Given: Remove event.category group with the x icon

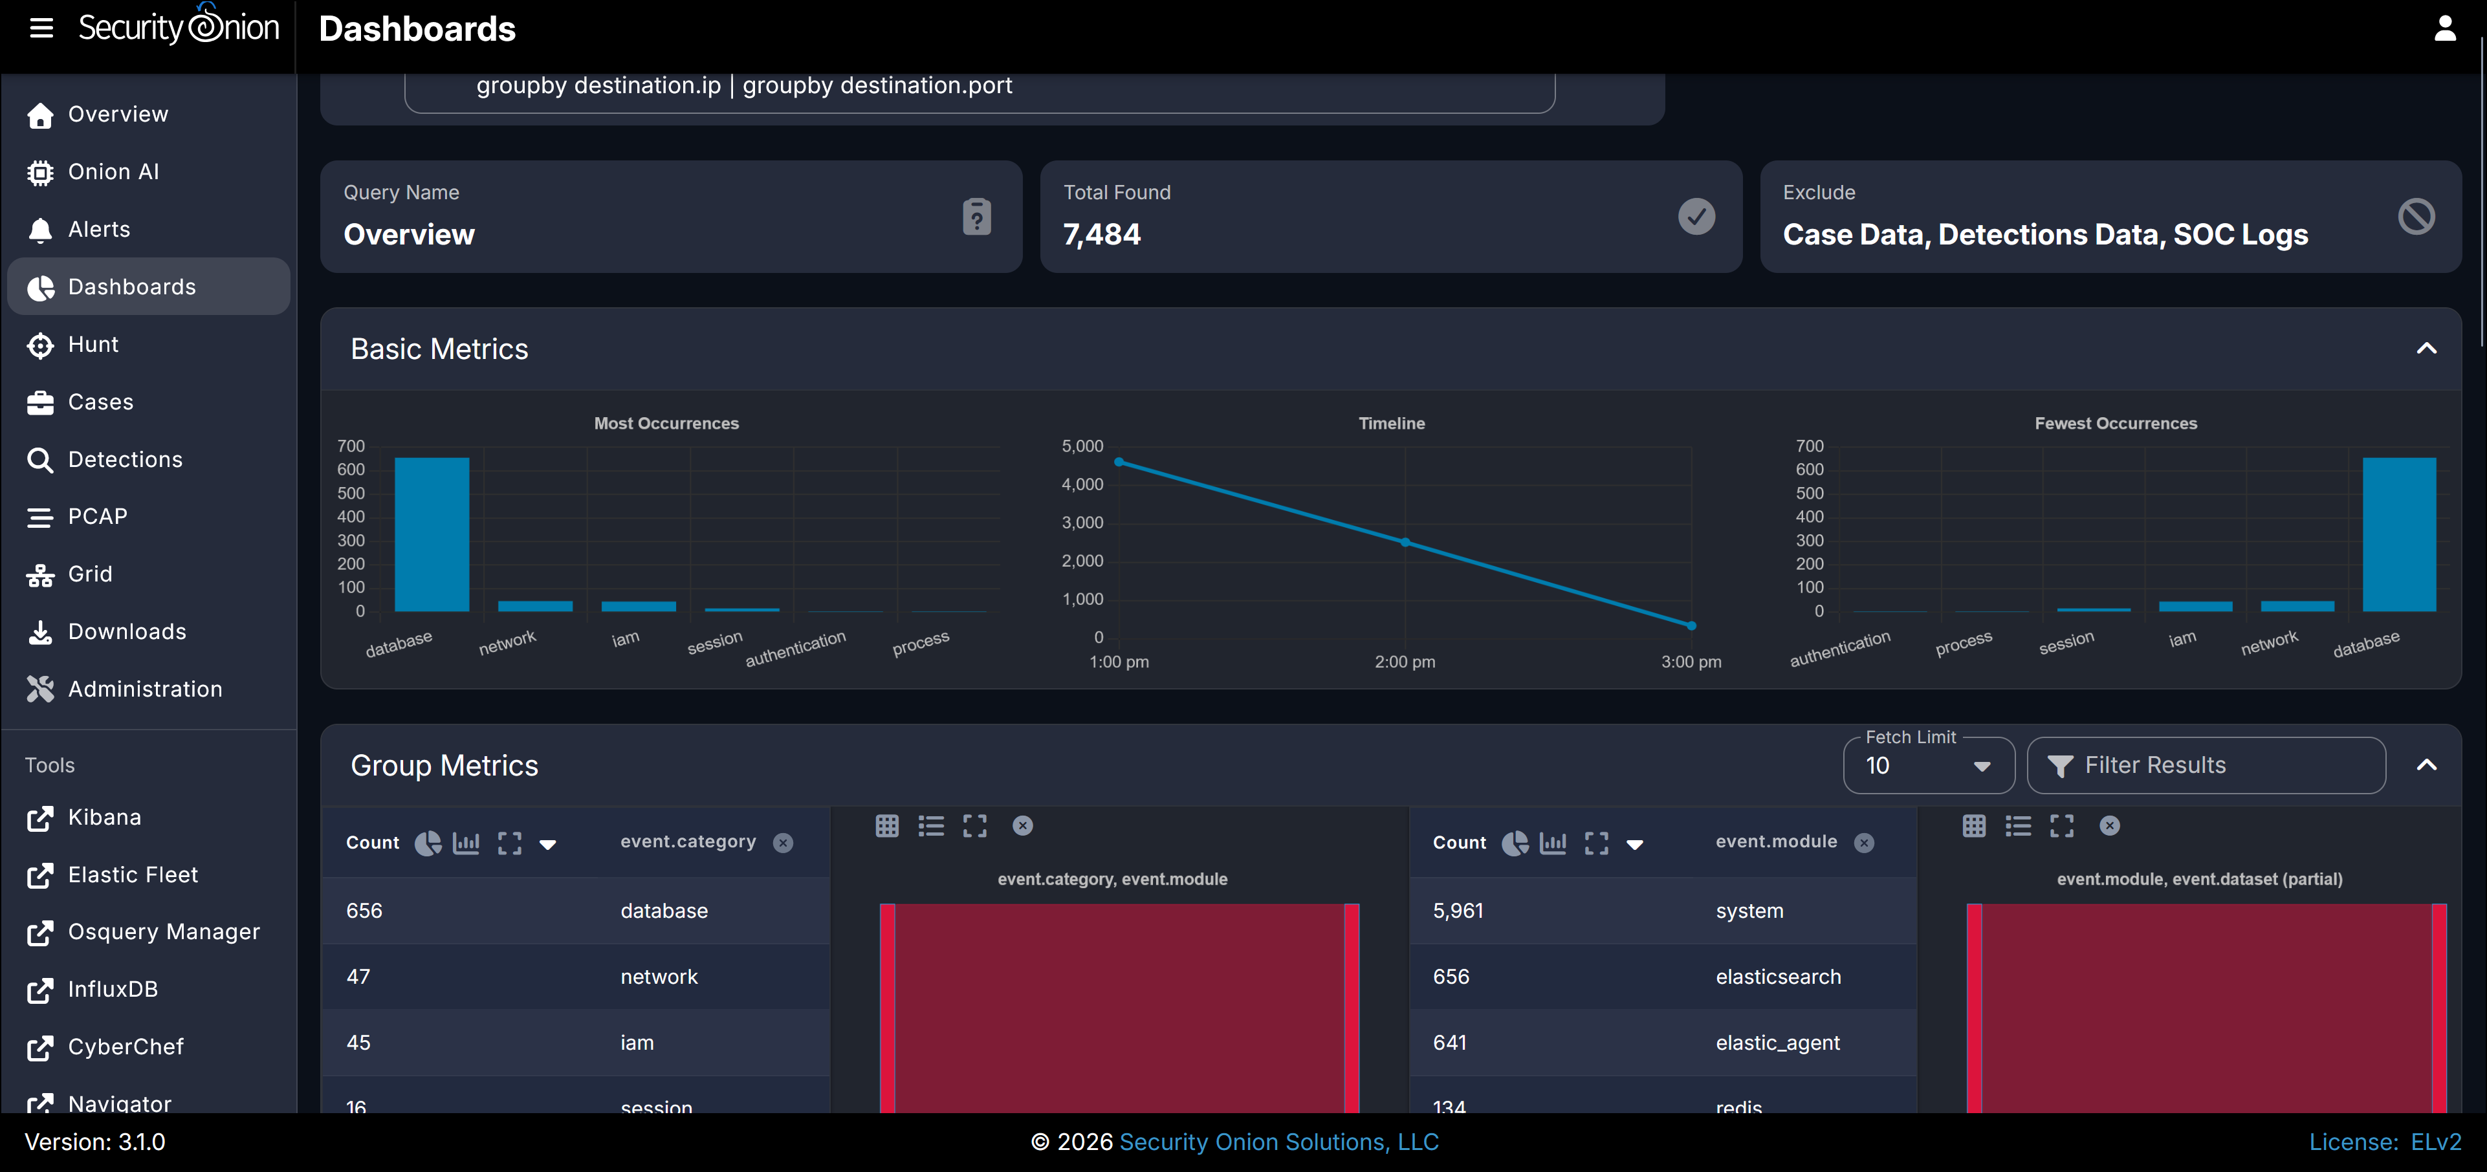Looking at the screenshot, I should tap(783, 843).
